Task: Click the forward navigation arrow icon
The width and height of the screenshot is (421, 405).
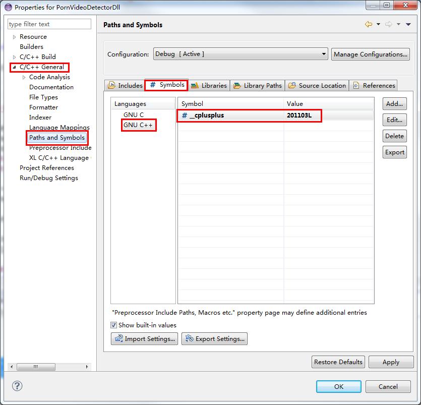Action: tap(388, 24)
